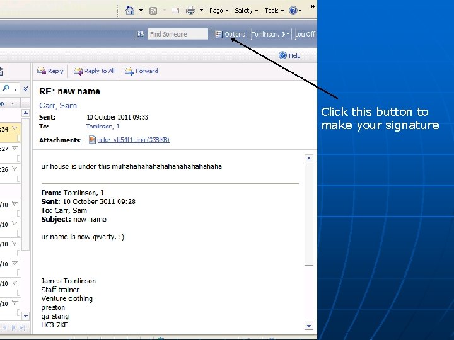Click the subject heading RE: new name
This screenshot has height=340, width=454.
pyautogui.click(x=70, y=91)
